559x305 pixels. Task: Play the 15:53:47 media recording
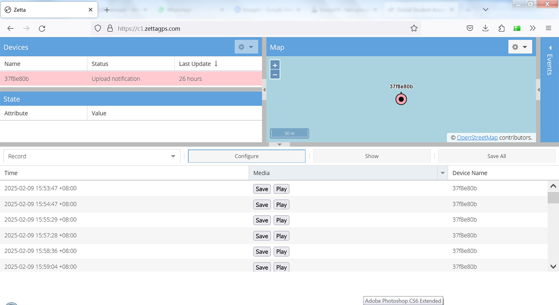(x=281, y=189)
